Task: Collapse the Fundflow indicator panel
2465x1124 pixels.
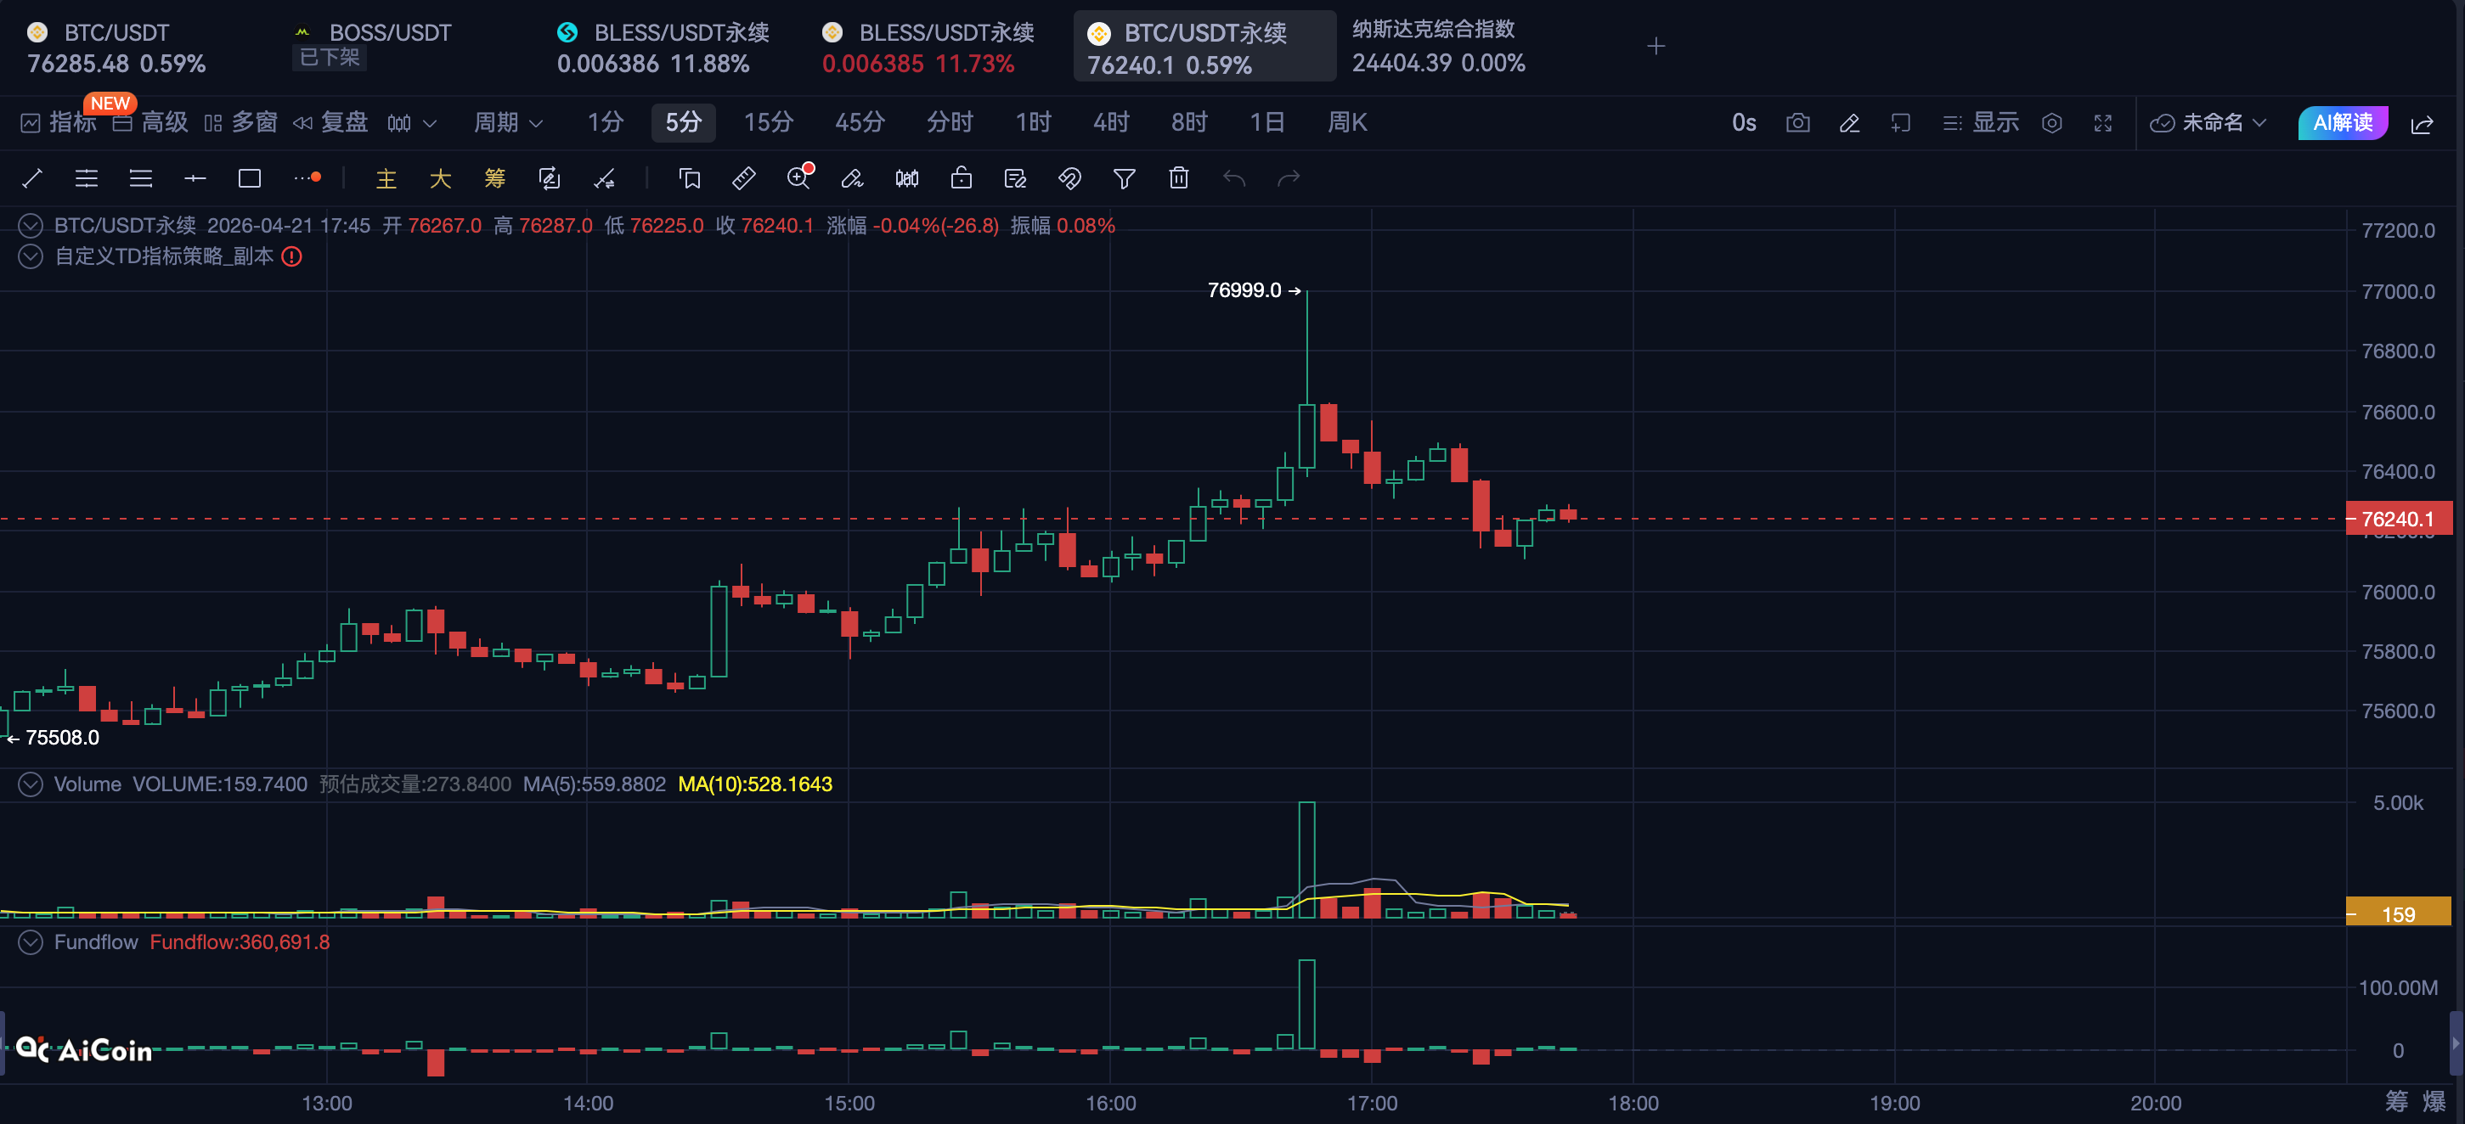Action: [x=30, y=942]
